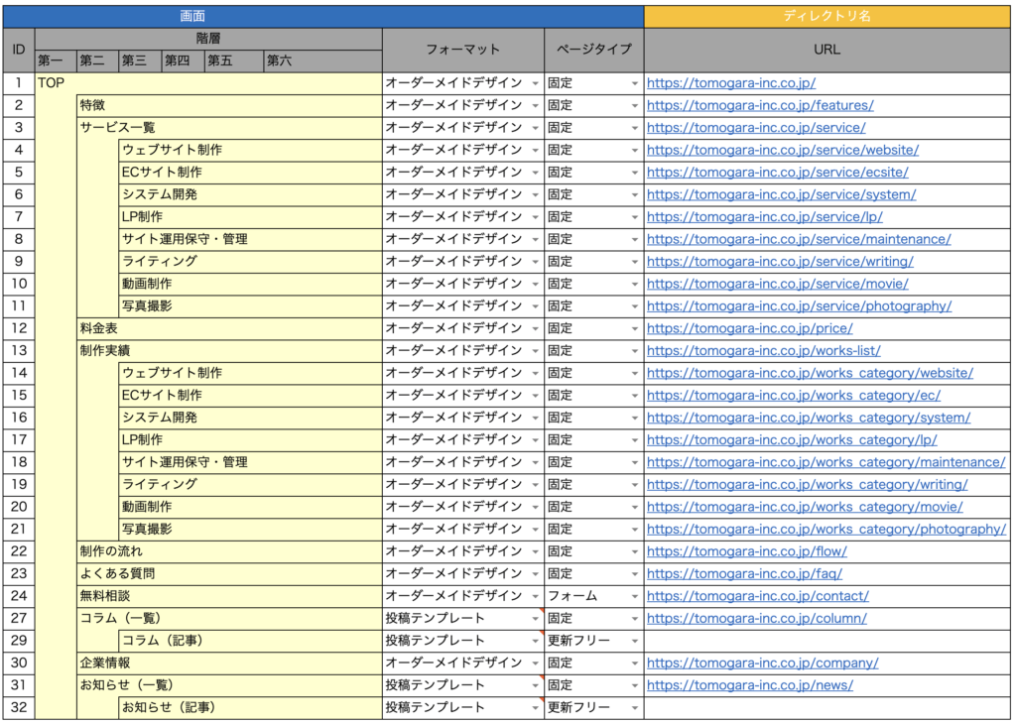The height and width of the screenshot is (724, 1016).
Task: Select the お知らせ（記事） cell
Action: pyautogui.click(x=251, y=707)
